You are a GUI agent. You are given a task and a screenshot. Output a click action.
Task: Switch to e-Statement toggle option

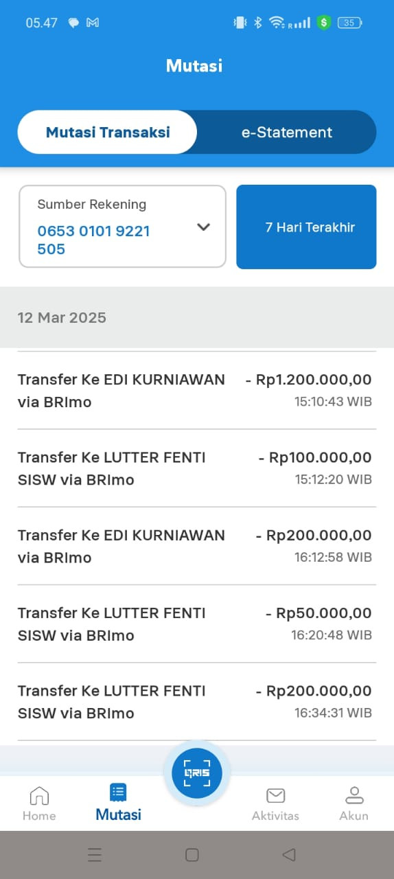(x=287, y=133)
